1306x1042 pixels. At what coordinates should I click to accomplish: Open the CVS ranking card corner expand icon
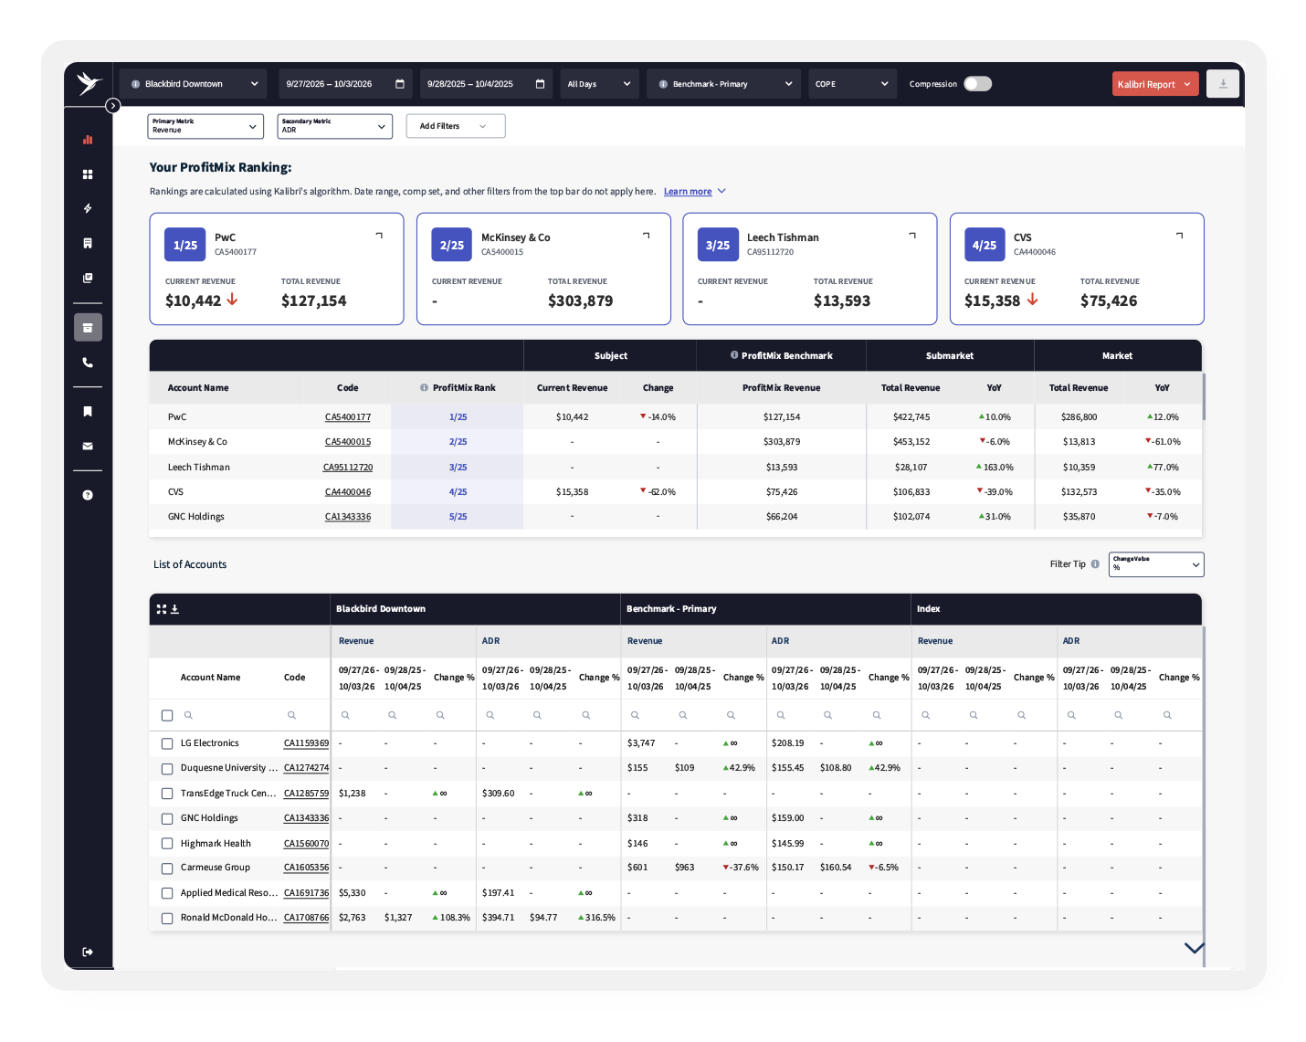[x=1180, y=236]
